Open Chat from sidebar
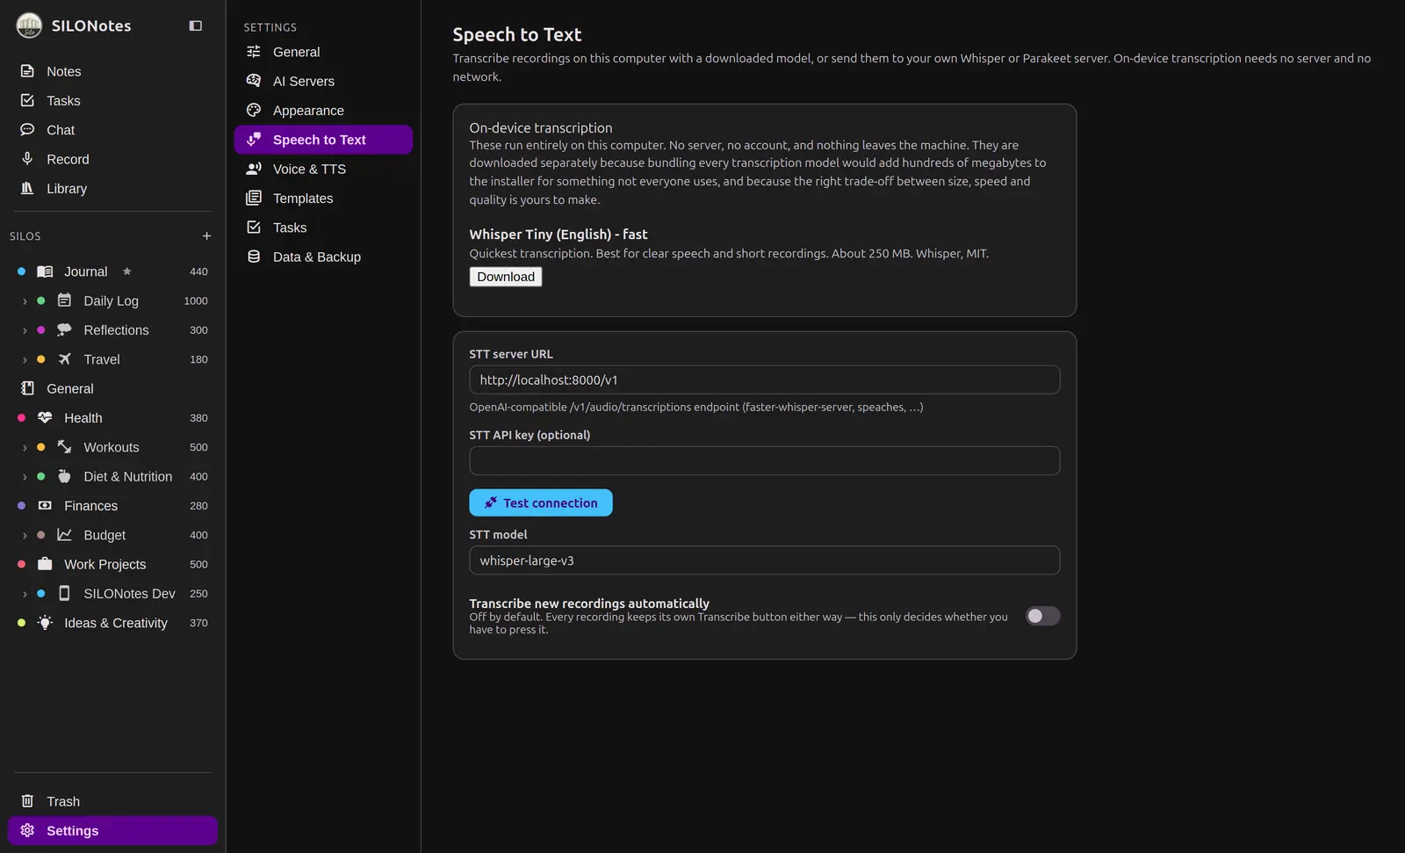The height and width of the screenshot is (853, 1405). click(112, 129)
